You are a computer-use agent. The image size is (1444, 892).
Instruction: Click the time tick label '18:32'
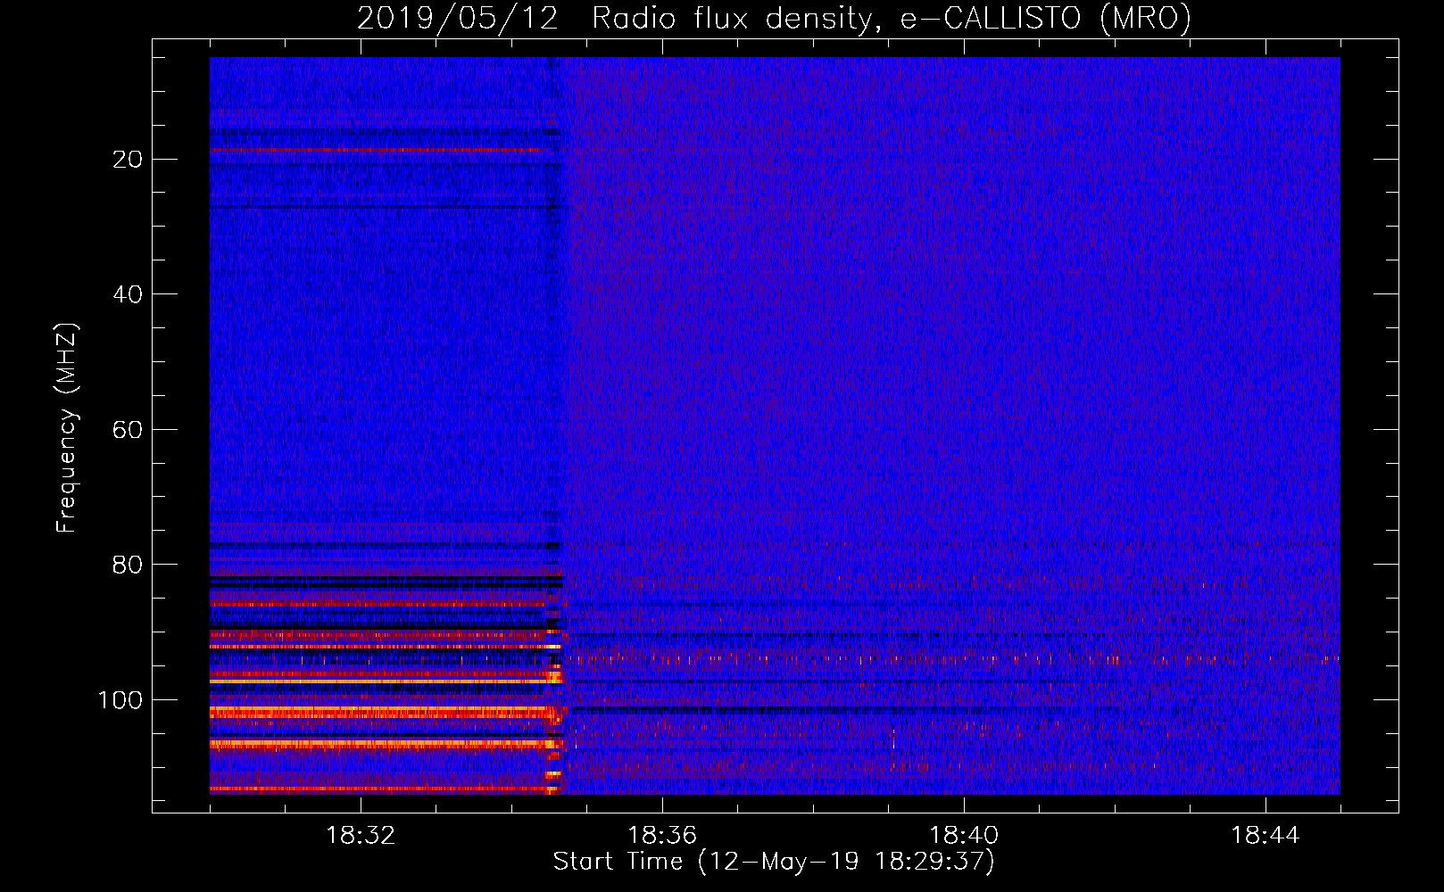point(361,836)
